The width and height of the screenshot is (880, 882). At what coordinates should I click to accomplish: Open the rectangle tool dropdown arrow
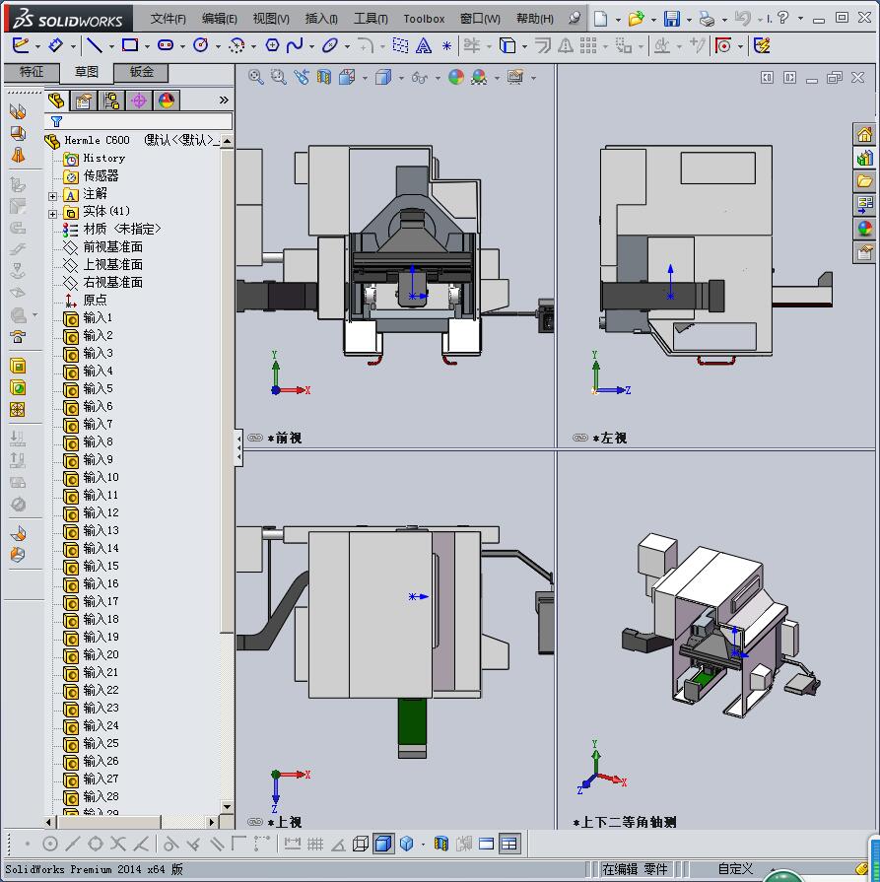146,46
